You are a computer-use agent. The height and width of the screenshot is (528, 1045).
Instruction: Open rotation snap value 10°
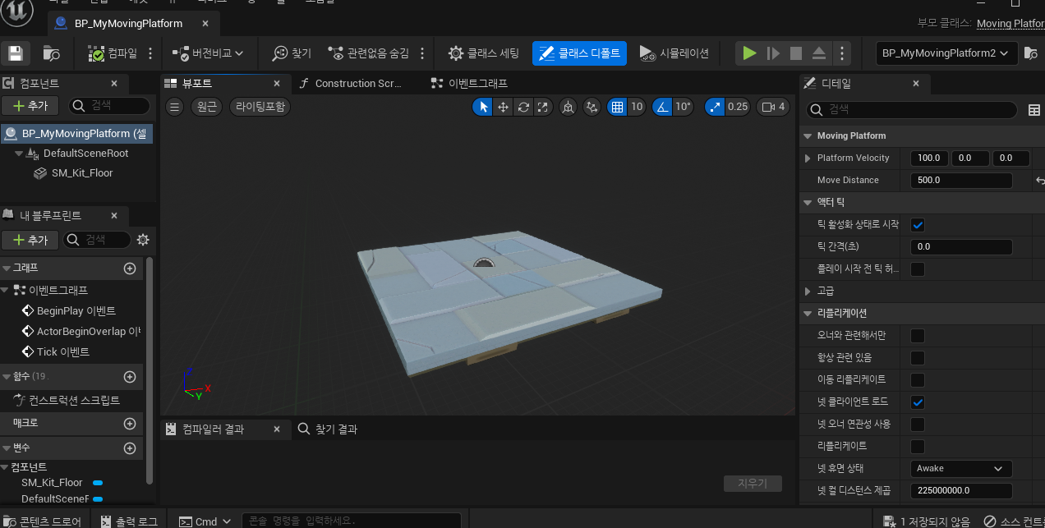[x=683, y=107]
